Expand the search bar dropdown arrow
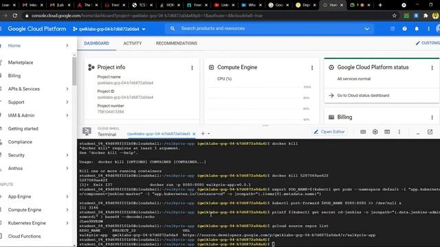This screenshot has height=247, width=440. (x=366, y=29)
